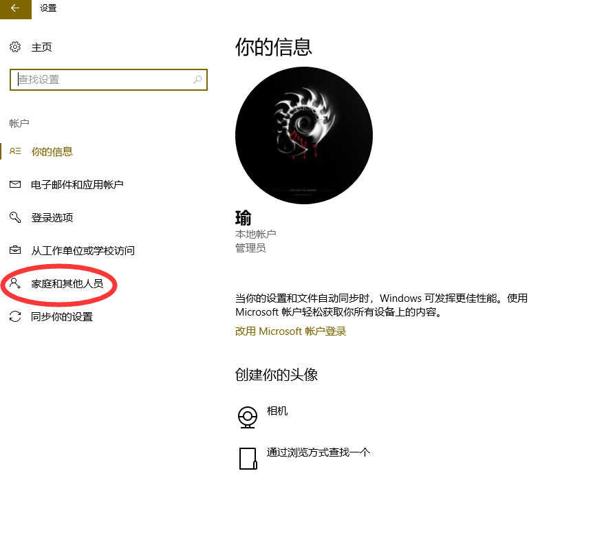The height and width of the screenshot is (546, 593).
Task: Click the back arrow button
Action: pos(16,9)
